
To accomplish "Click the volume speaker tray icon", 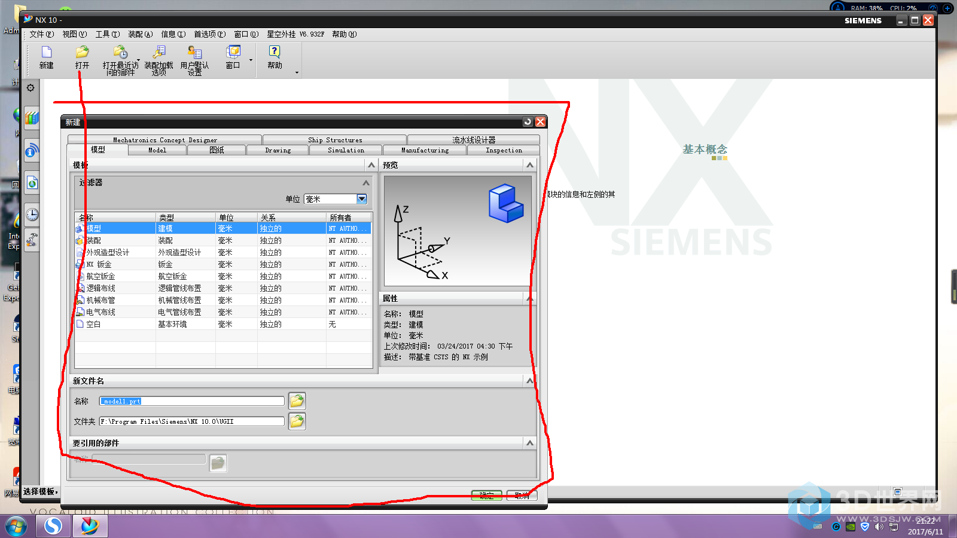I will pyautogui.click(x=879, y=527).
